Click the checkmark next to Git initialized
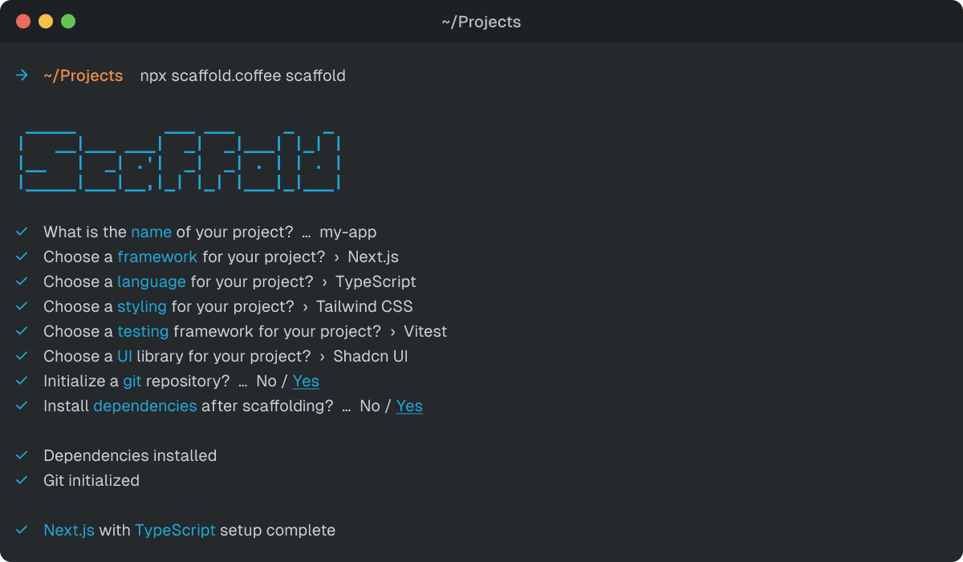 pos(22,481)
